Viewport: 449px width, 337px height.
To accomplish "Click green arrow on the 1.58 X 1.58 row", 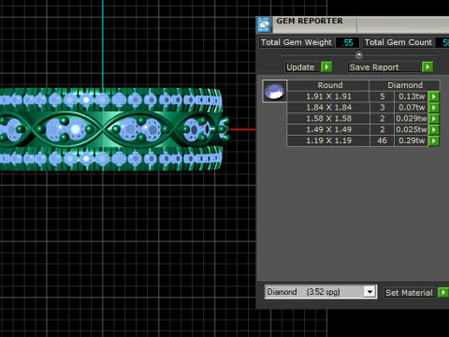I will (434, 119).
